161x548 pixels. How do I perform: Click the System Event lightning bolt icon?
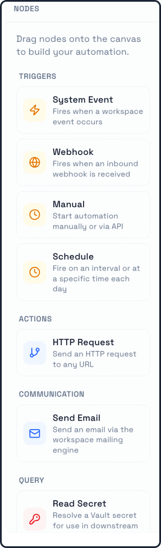click(35, 110)
